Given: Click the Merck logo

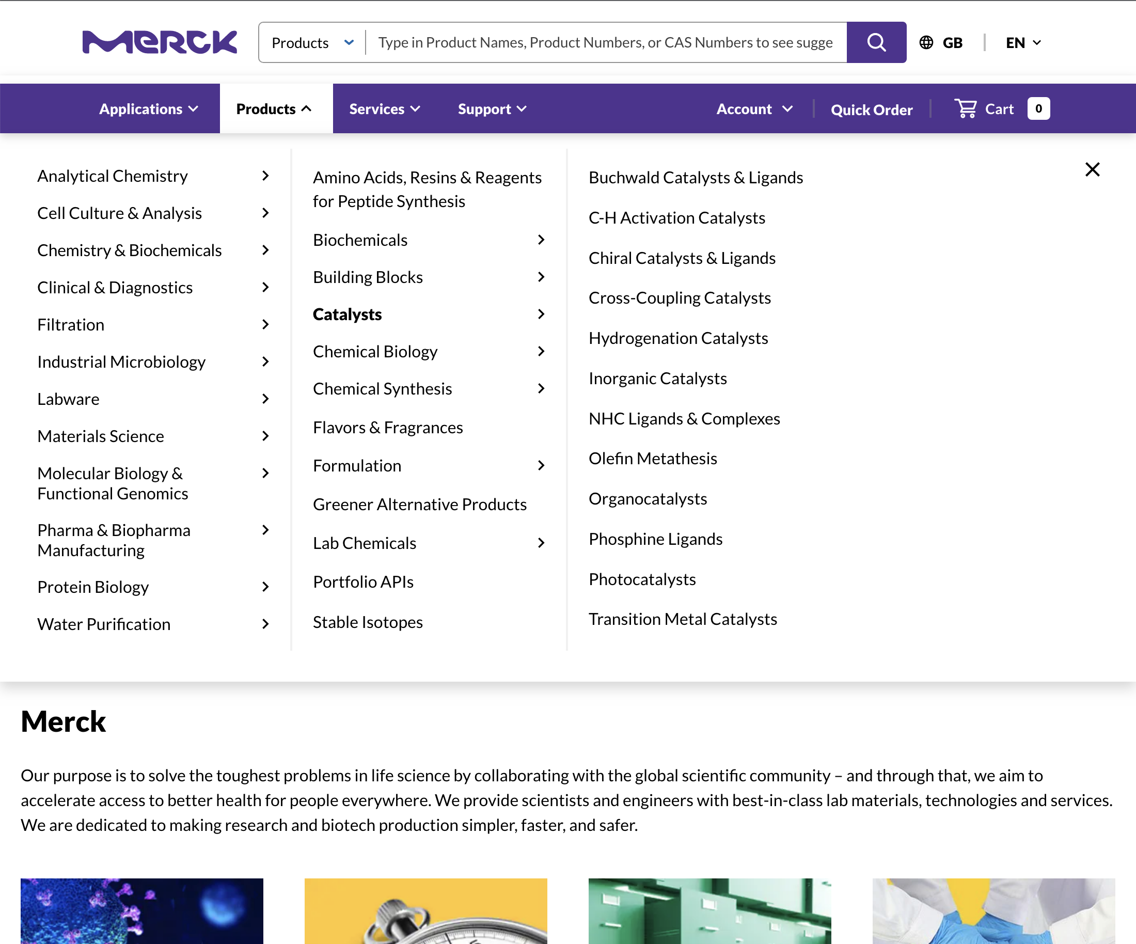Looking at the screenshot, I should coord(160,42).
